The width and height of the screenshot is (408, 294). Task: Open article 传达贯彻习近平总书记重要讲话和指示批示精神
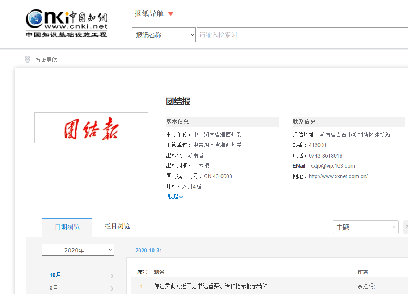[211, 286]
